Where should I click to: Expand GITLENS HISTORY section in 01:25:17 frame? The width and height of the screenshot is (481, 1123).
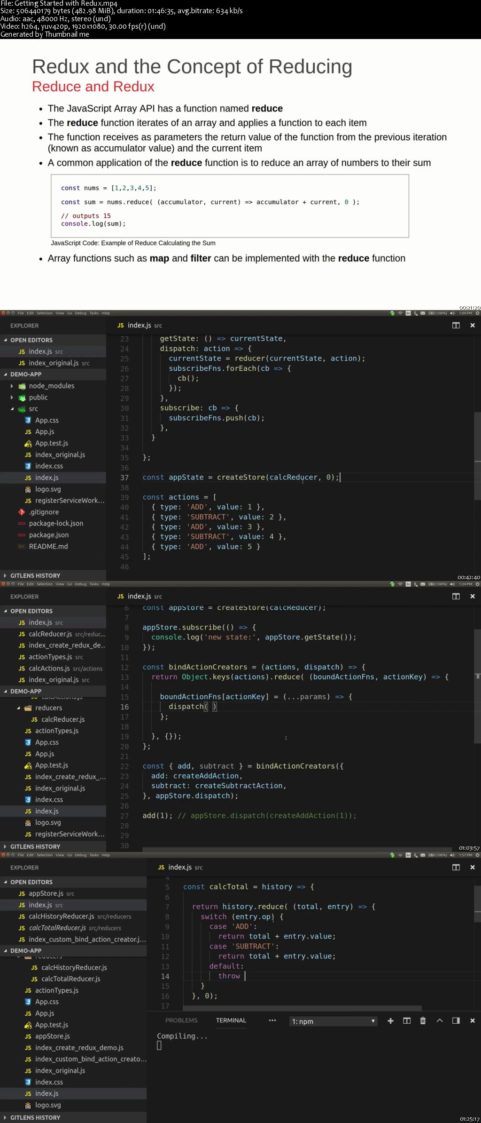tap(73, 1117)
